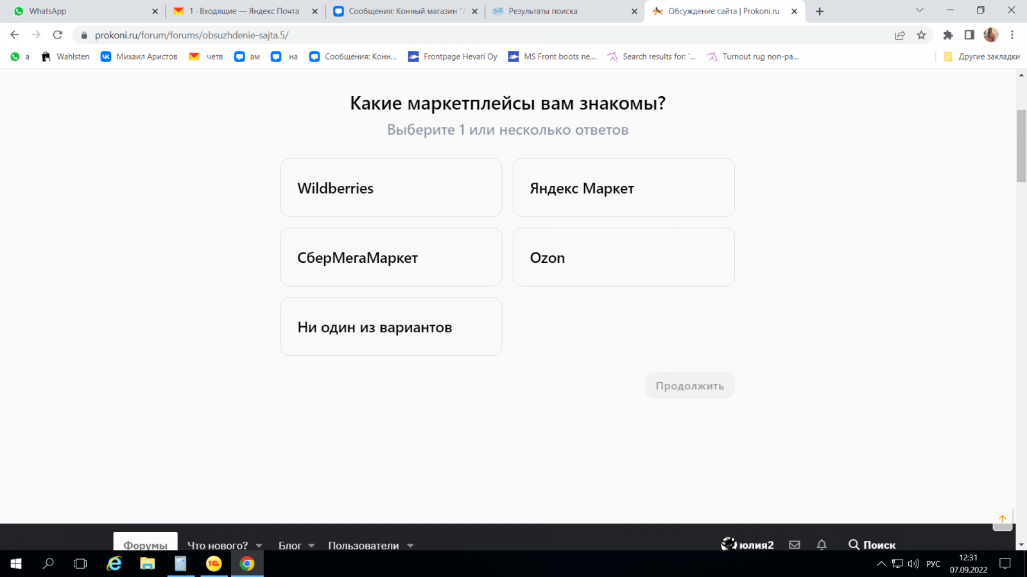Launch Internet Explorer from the taskbar
1027x577 pixels.
pyautogui.click(x=114, y=564)
